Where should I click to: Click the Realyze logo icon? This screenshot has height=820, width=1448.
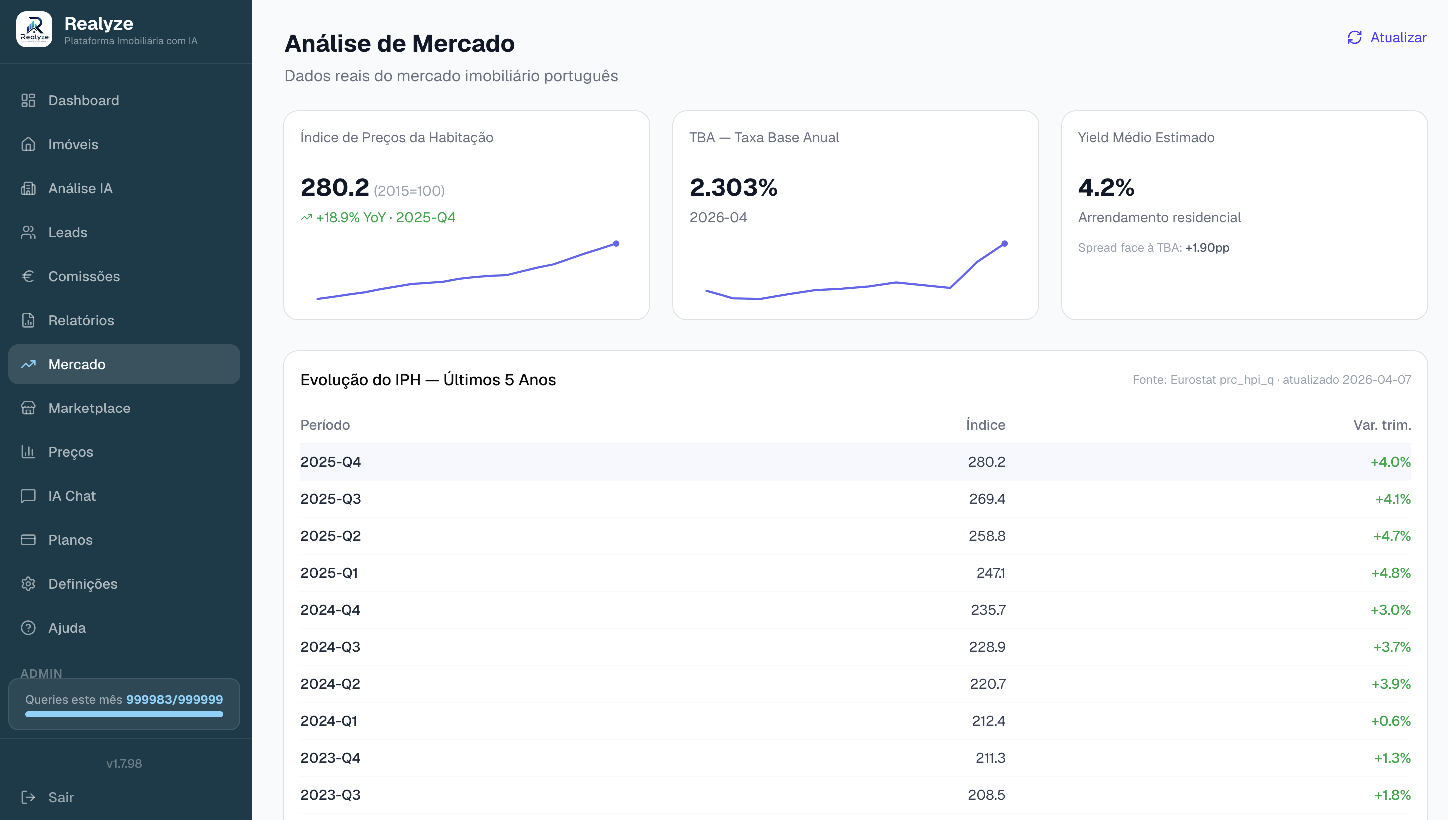click(34, 30)
